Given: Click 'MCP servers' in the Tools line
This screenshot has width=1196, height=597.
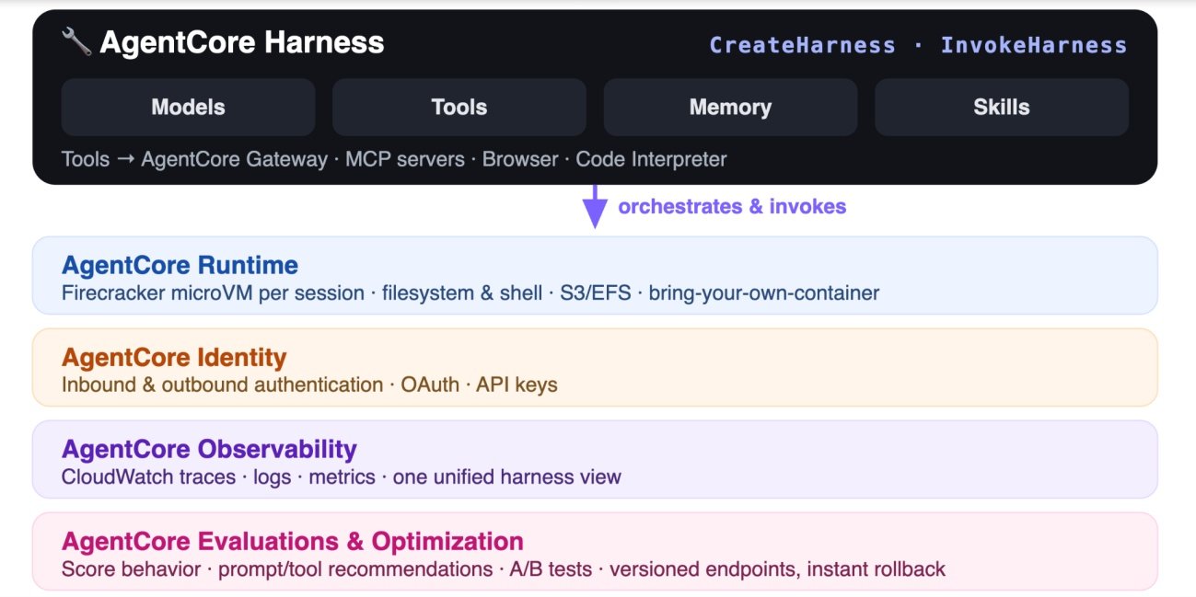Looking at the screenshot, I should tap(405, 159).
